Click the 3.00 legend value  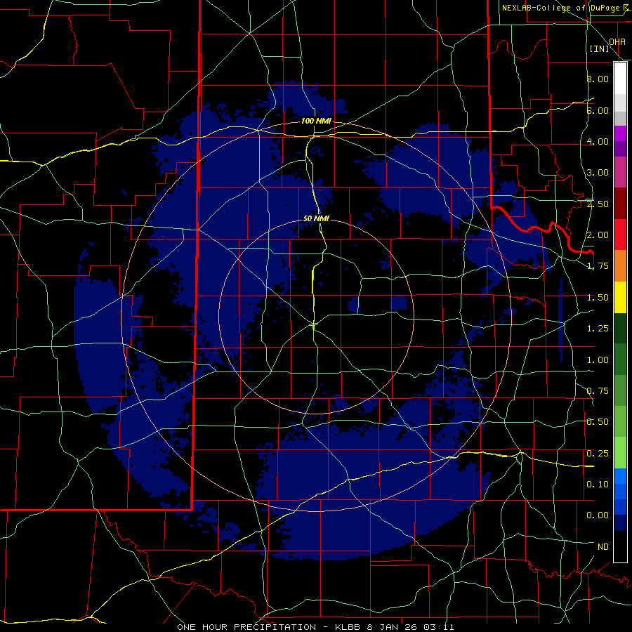click(x=598, y=173)
